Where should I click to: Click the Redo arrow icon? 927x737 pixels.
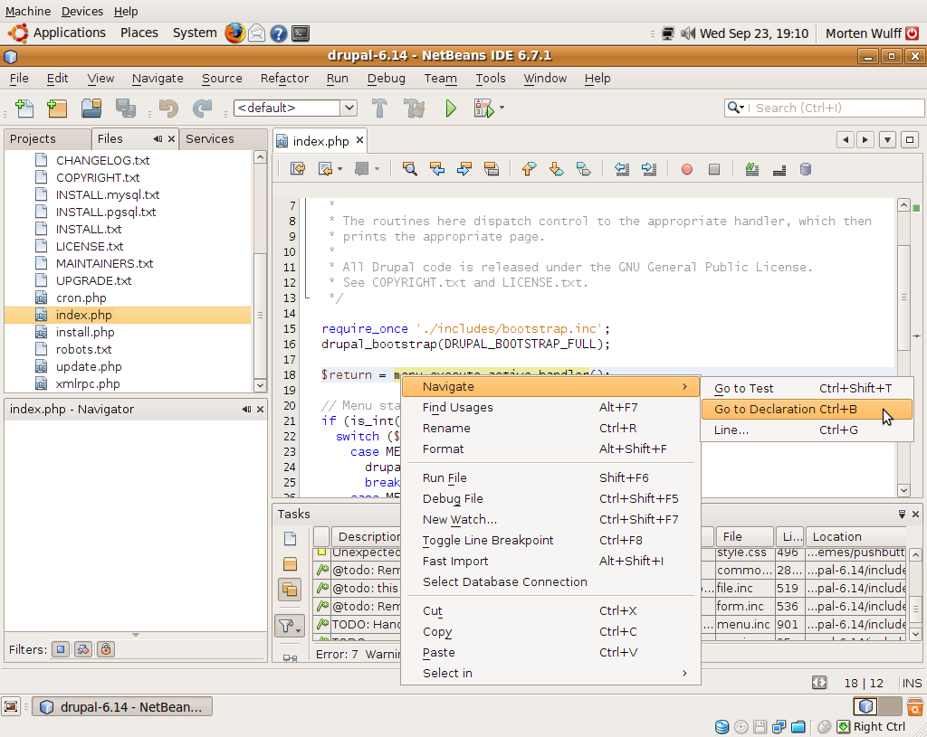(202, 109)
